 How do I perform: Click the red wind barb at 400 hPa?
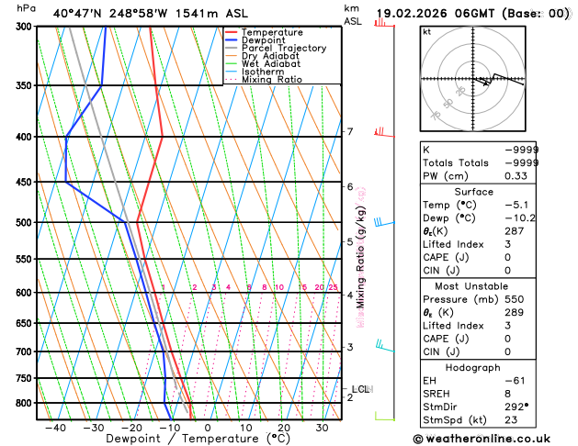[384, 132]
